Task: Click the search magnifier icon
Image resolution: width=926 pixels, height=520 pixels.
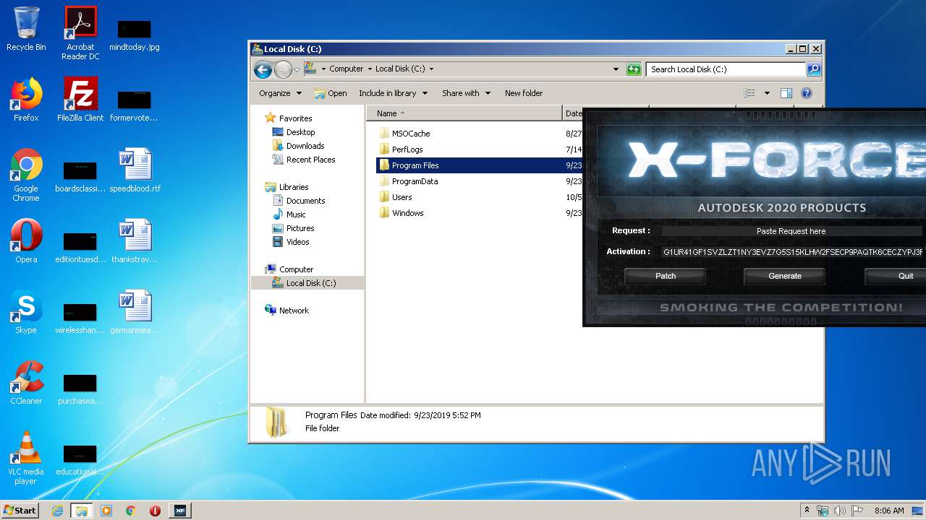Action: coord(814,69)
